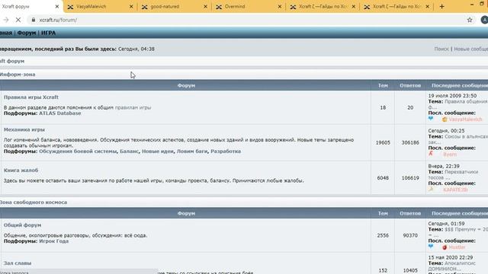This screenshot has height=274, width=488.
Task: Click the topic count 6048
Action: coord(383,178)
